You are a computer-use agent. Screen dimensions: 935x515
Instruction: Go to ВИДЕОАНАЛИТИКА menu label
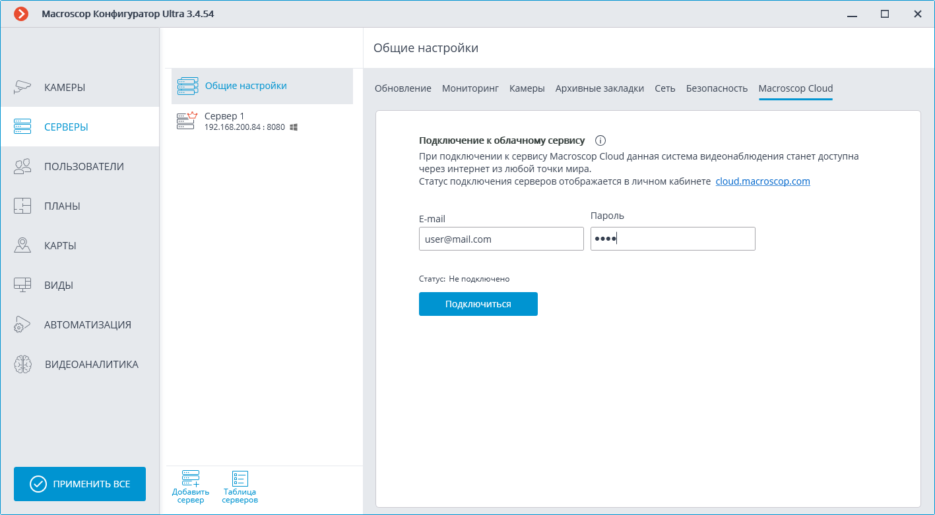tap(92, 364)
